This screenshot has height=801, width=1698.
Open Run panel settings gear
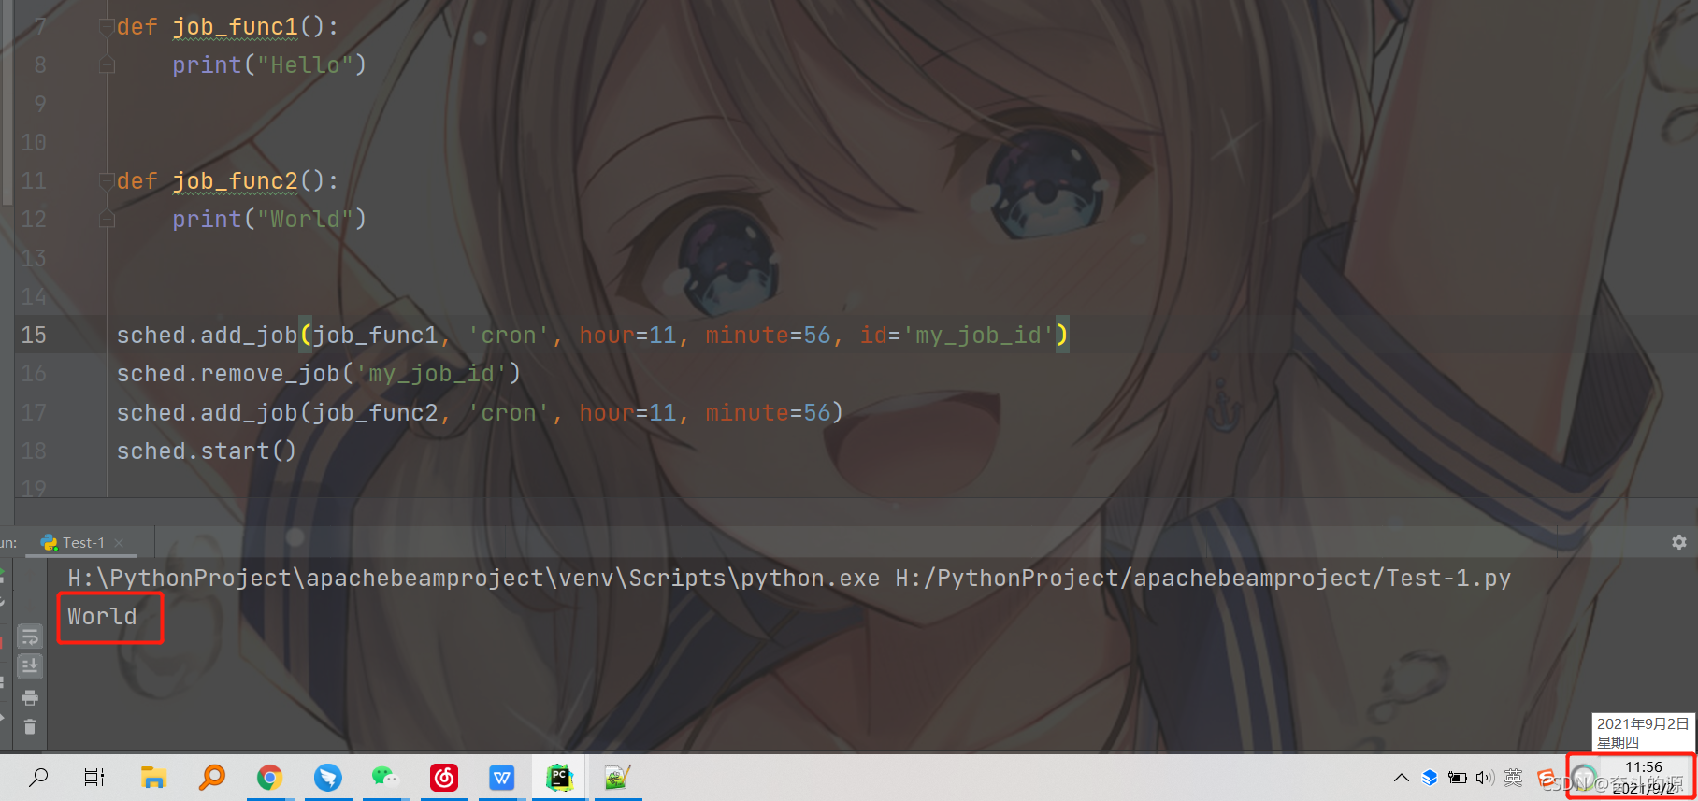pyautogui.click(x=1678, y=542)
